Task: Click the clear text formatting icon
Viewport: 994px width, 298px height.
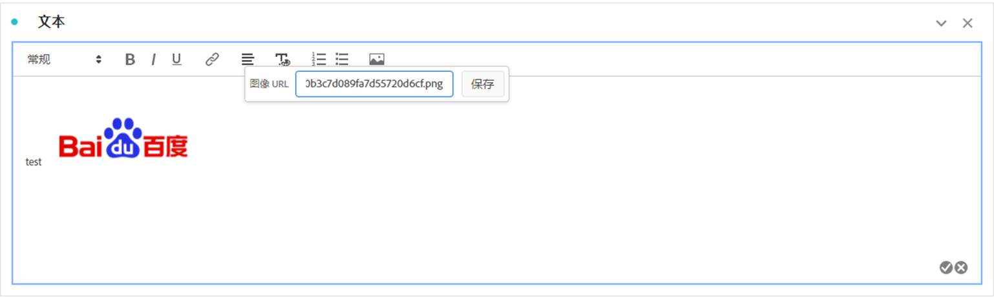Action: pos(283,59)
